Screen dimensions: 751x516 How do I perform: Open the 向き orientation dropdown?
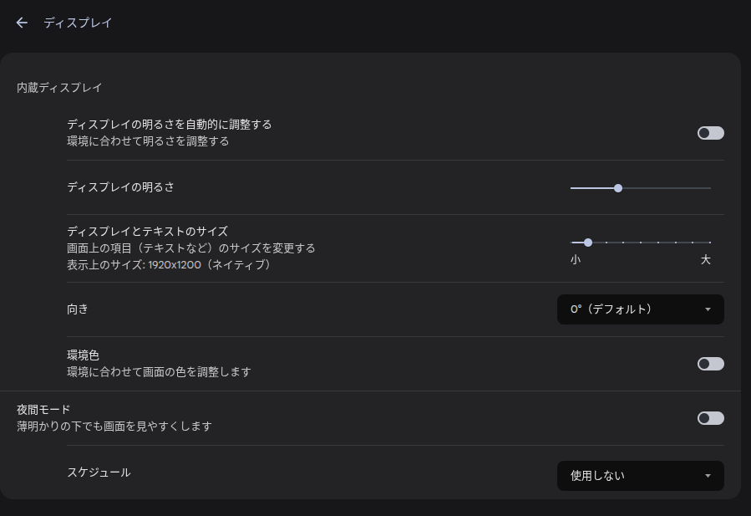coord(640,309)
